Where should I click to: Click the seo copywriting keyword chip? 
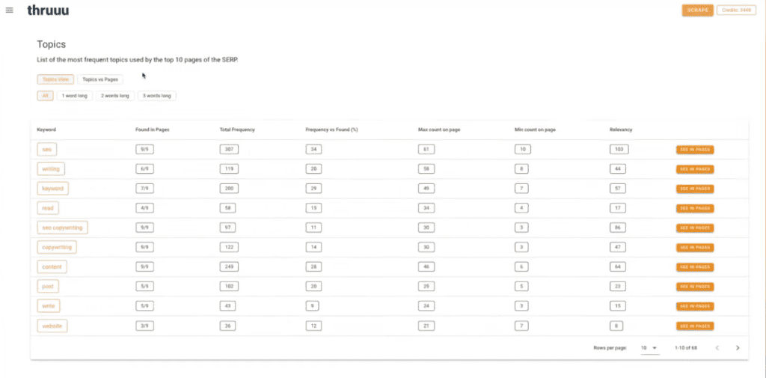click(63, 228)
